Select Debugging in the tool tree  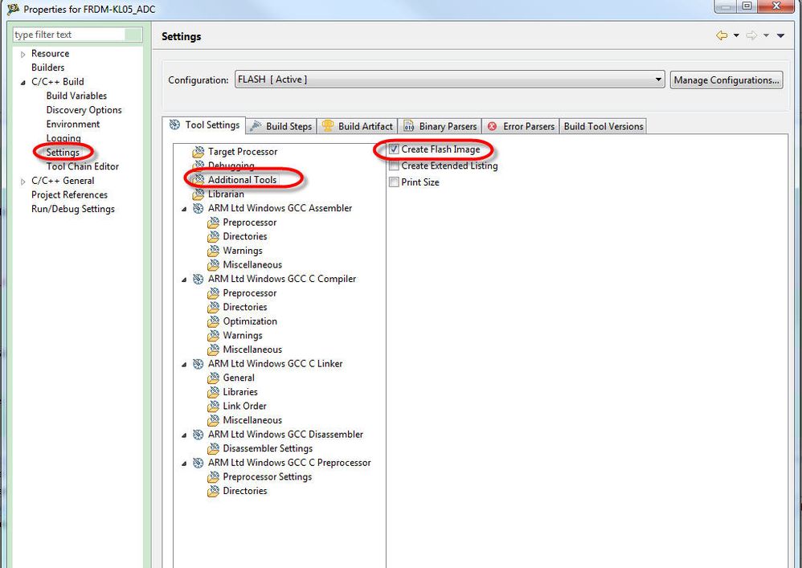coord(231,165)
